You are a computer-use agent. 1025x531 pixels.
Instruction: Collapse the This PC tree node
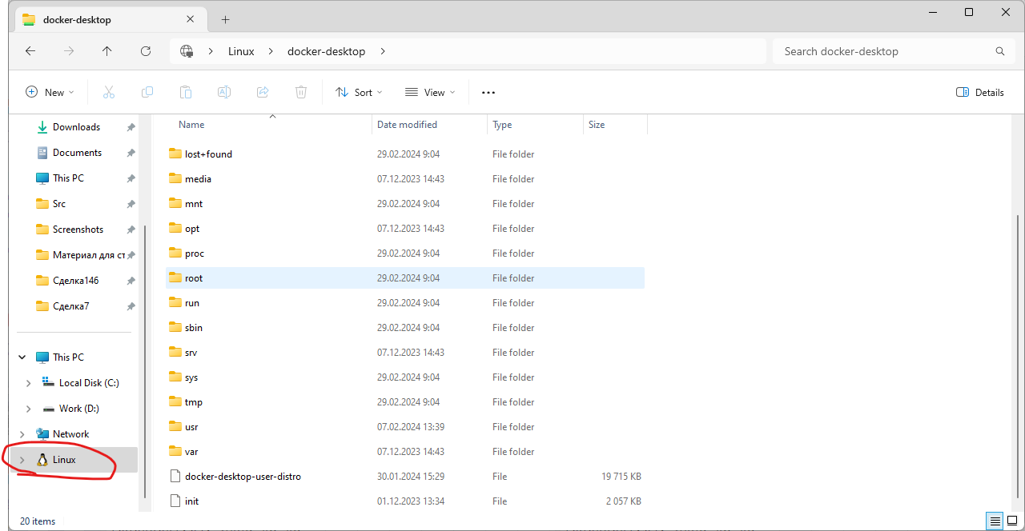[x=22, y=357]
